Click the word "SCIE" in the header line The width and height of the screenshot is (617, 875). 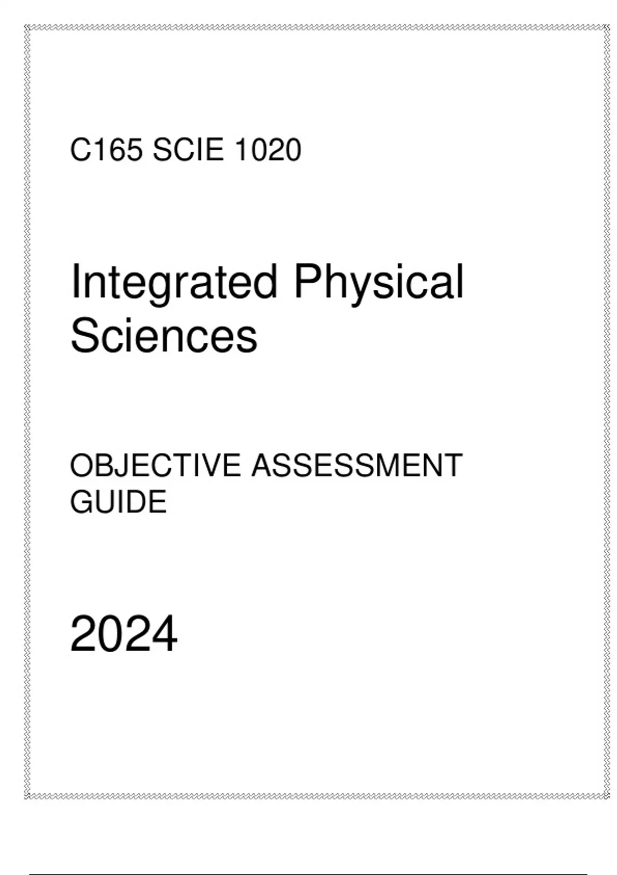point(188,150)
